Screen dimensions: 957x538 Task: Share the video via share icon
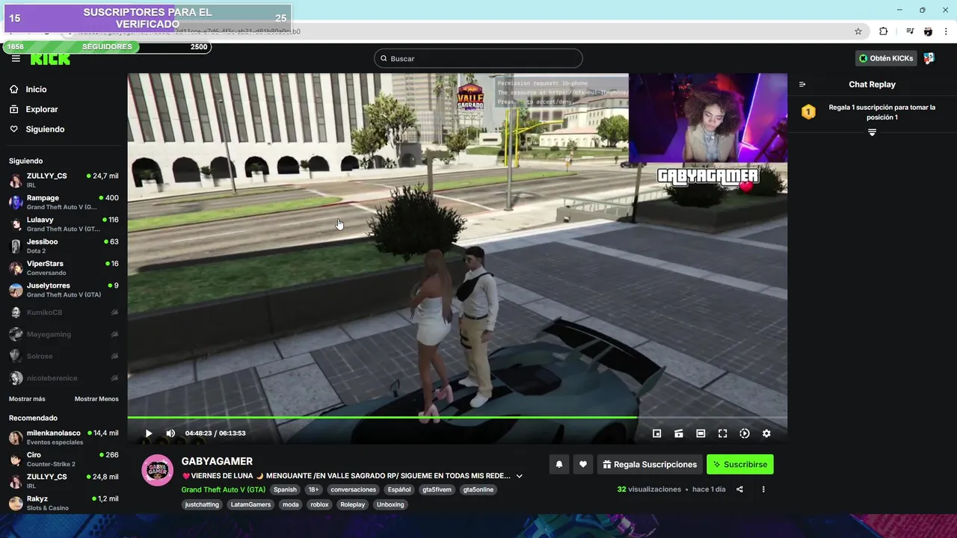(739, 489)
